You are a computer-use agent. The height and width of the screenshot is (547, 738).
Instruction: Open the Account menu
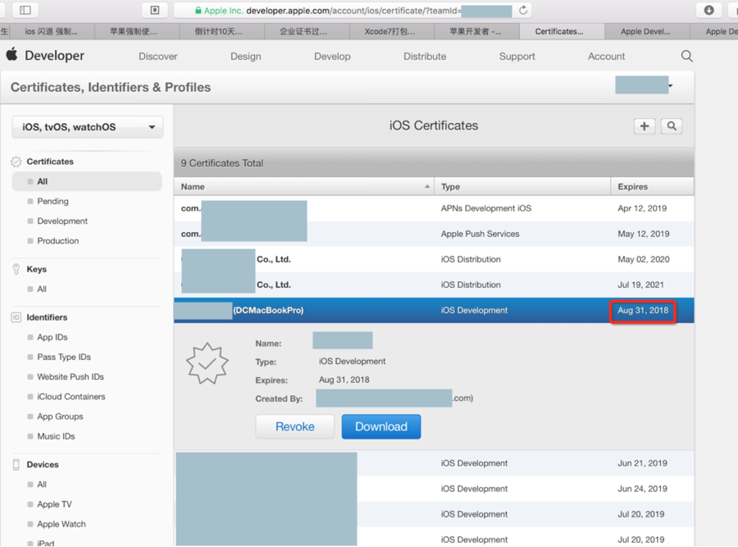tap(606, 57)
